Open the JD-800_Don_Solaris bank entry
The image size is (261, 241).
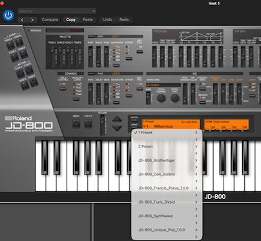click(167, 174)
